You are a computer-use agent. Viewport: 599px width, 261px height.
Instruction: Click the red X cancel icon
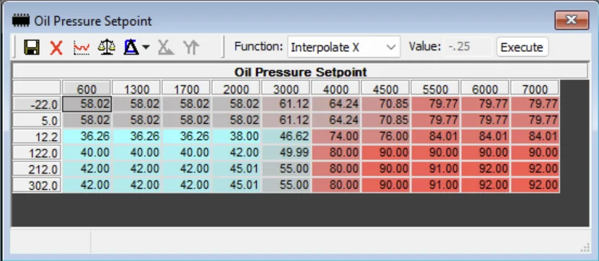pos(56,48)
